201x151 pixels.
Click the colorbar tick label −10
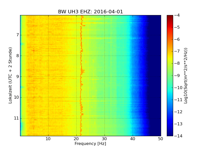(x=178, y=88)
